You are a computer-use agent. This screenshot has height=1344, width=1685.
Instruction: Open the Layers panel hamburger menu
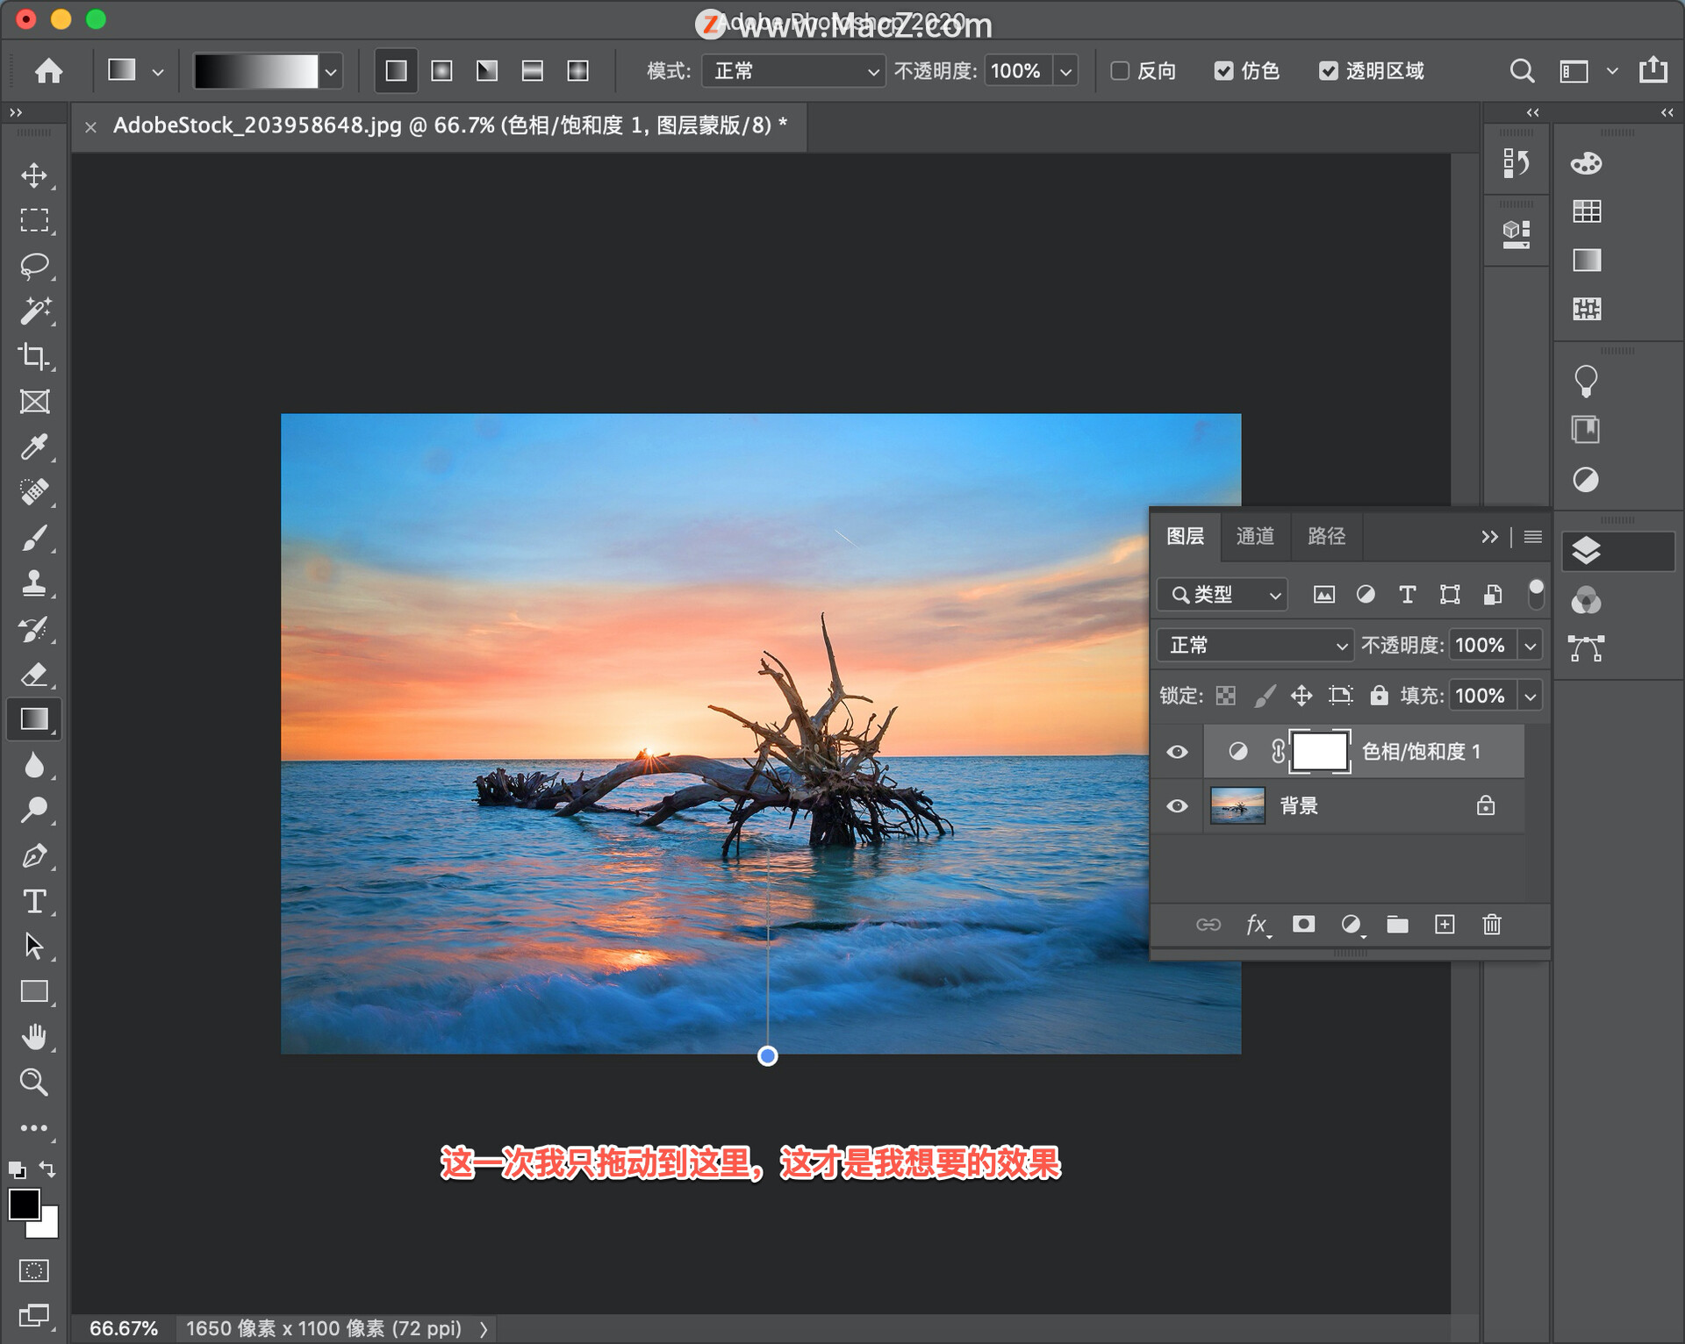[1533, 537]
